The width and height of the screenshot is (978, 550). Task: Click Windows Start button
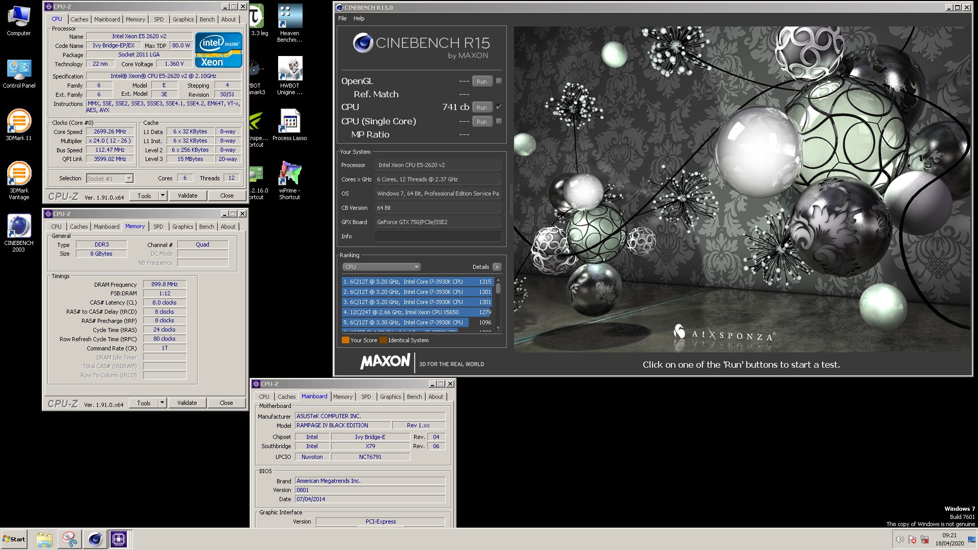click(x=14, y=539)
